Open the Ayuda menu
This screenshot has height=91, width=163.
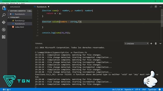(x=23, y=3)
